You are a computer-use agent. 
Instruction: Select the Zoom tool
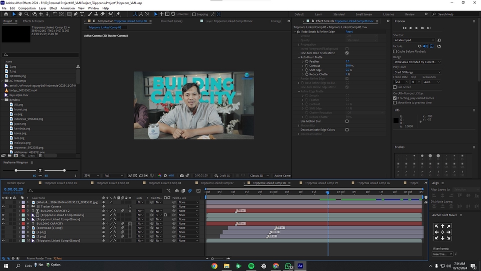27,14
